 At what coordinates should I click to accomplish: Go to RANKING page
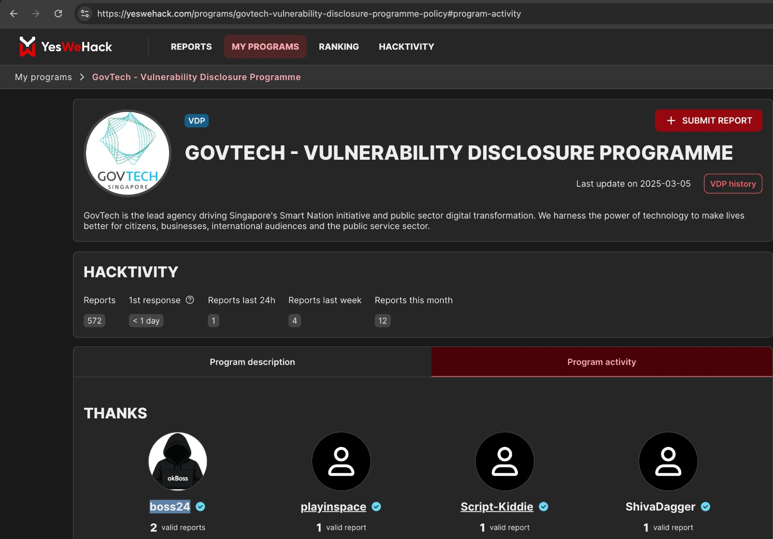339,47
